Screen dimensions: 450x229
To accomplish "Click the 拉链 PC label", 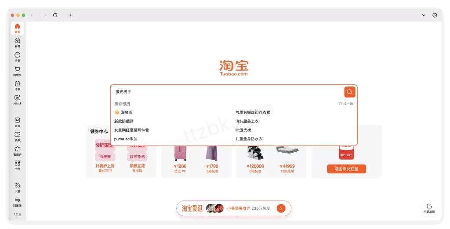I will pos(180,171).
